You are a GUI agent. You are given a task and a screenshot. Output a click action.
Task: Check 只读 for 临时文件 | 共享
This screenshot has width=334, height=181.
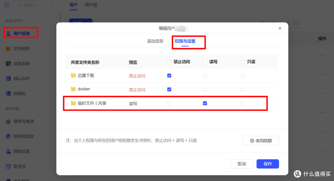click(x=243, y=103)
